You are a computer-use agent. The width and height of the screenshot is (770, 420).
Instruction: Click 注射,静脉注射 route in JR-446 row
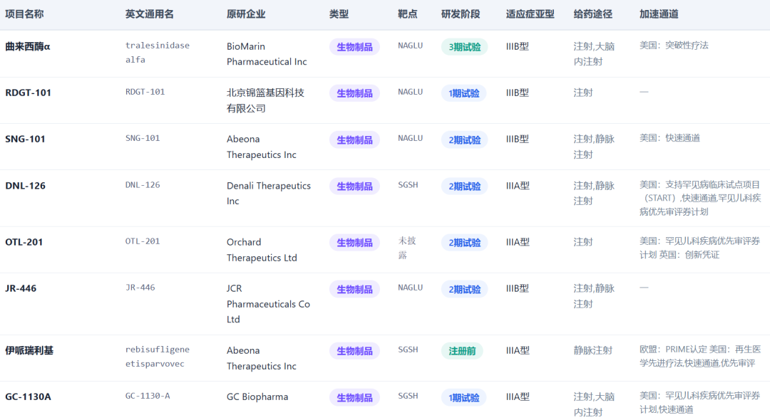click(x=594, y=296)
